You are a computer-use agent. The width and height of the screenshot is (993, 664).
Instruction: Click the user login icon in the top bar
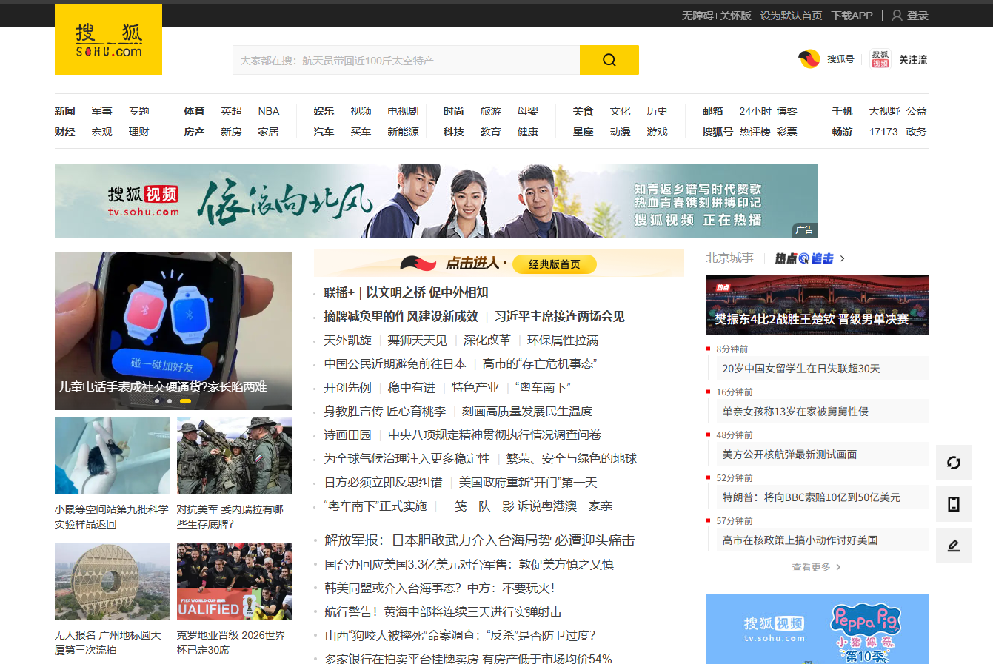[897, 16]
